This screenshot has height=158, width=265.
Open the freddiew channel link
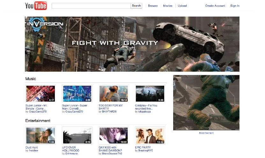pyautogui.click(x=33, y=150)
